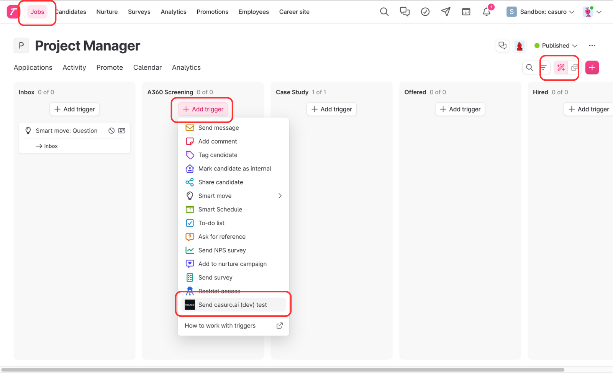
Task: Open the conversations chat bubbles in top bar
Action: point(405,12)
